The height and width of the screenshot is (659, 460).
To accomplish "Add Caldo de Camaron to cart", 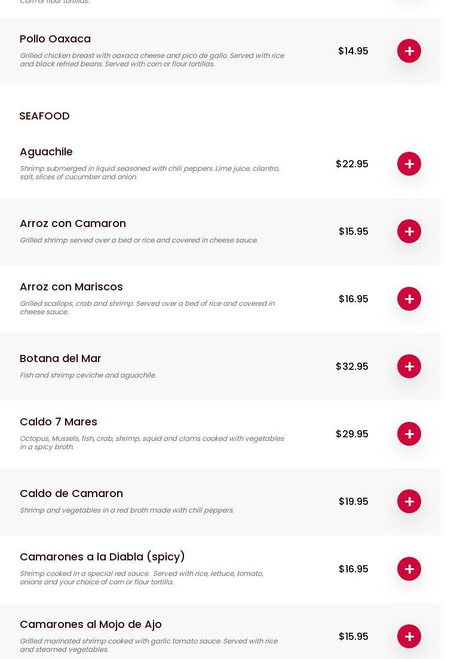I will point(409,501).
